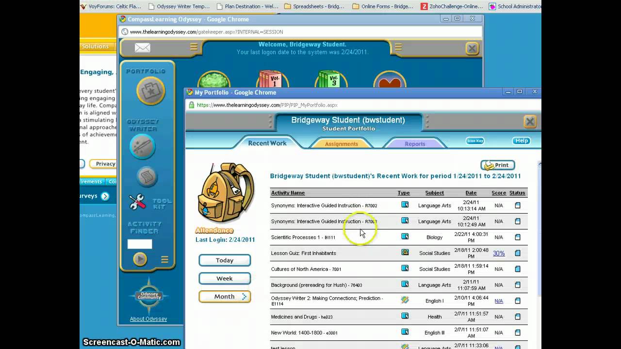Launch Odyssey Writer round icon
This screenshot has width=621, height=349.
(142, 146)
